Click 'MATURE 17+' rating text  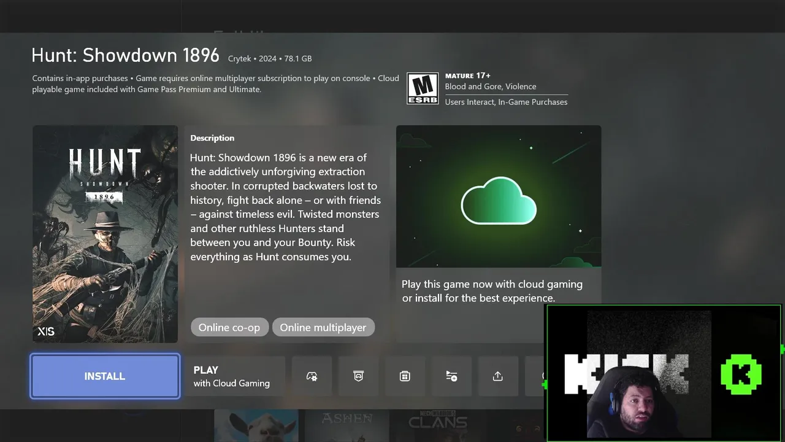pyautogui.click(x=468, y=76)
